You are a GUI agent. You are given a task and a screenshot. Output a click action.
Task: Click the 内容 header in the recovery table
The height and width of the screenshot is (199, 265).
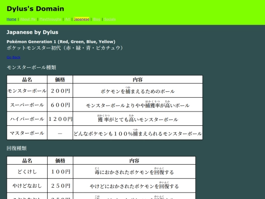point(134,160)
